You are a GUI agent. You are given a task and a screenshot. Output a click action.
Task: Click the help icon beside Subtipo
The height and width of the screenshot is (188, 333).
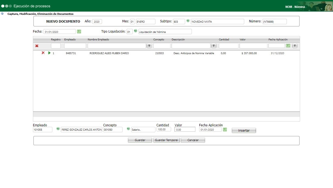point(188,21)
